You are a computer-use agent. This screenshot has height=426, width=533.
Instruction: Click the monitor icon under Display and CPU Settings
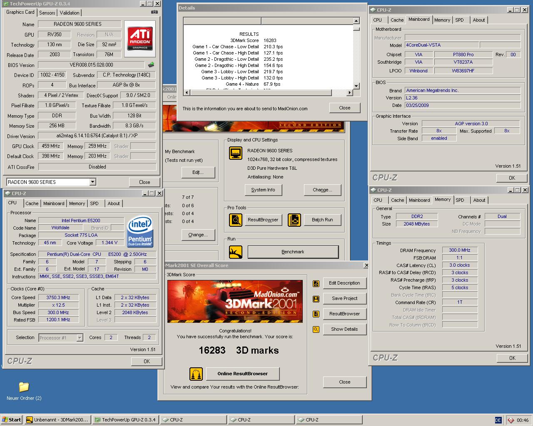[236, 153]
